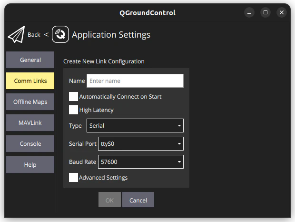Open the Offline Maps tab
295x222 pixels.
(x=30, y=101)
